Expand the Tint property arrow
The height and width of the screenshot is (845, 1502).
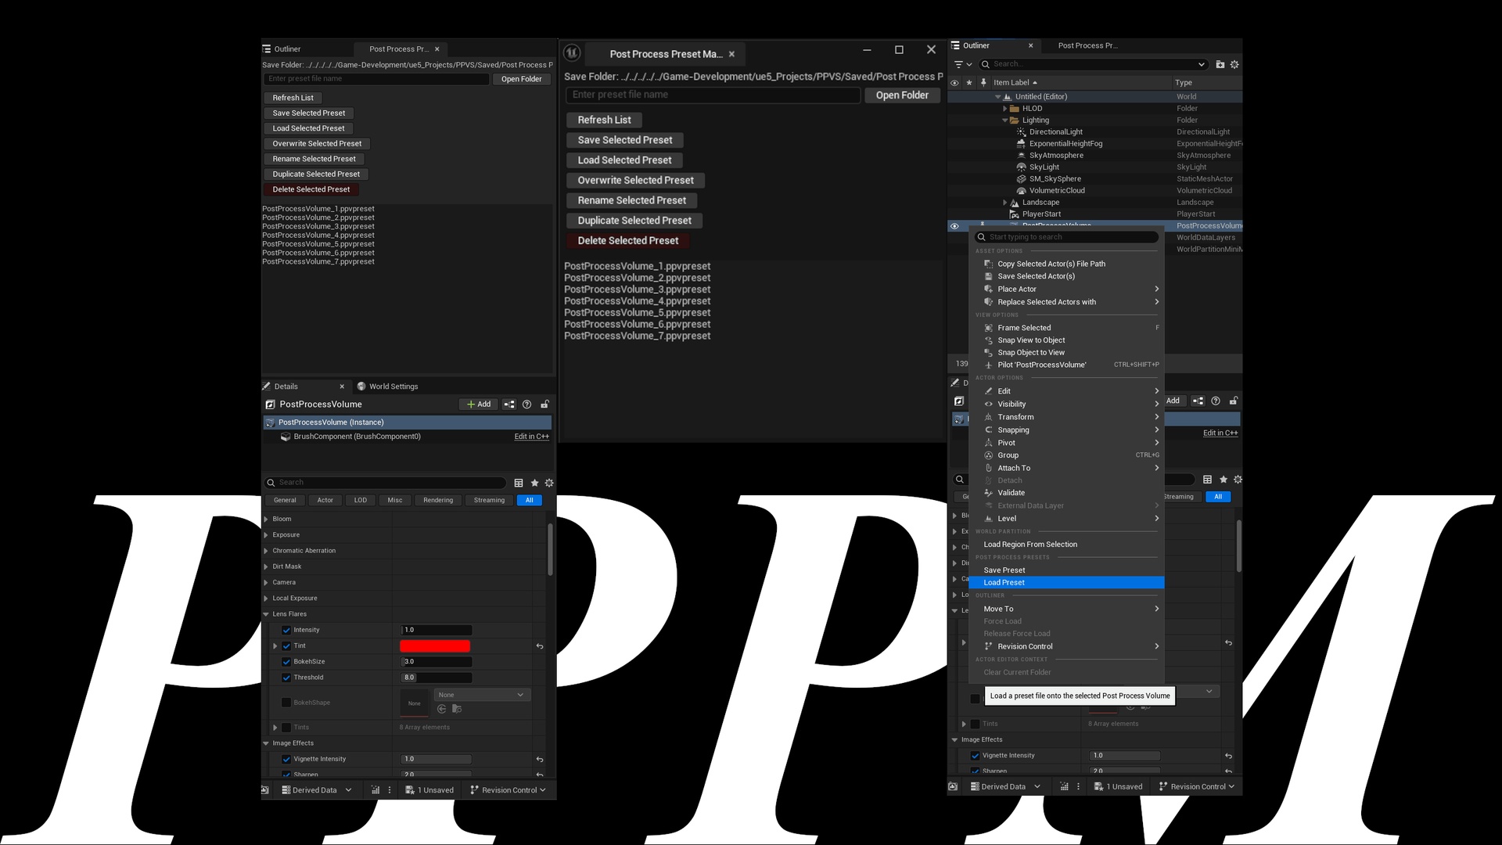275,646
